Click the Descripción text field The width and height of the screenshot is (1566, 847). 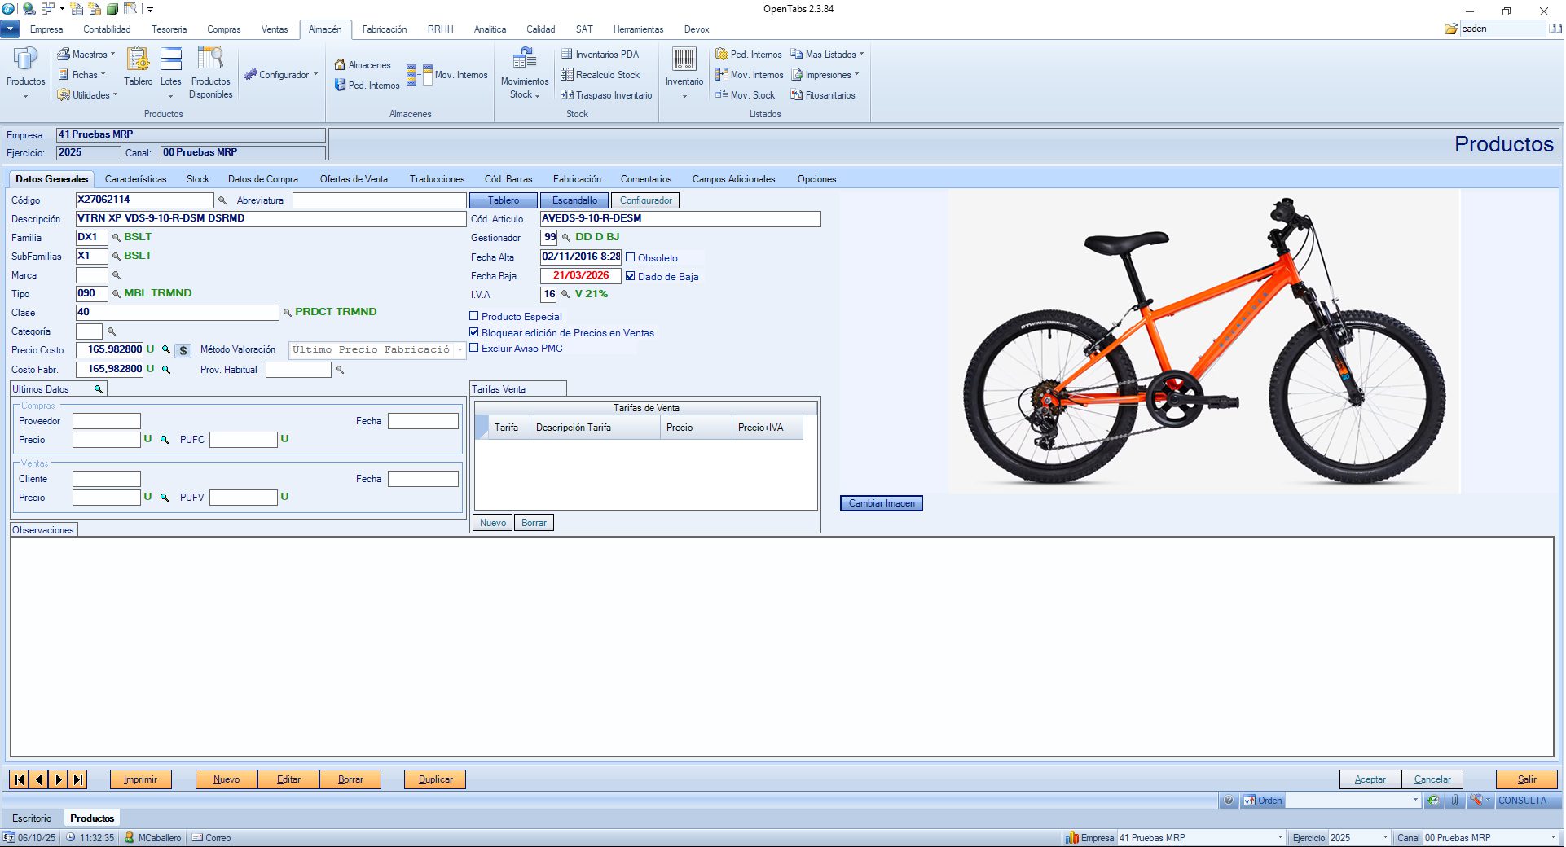[x=270, y=219]
